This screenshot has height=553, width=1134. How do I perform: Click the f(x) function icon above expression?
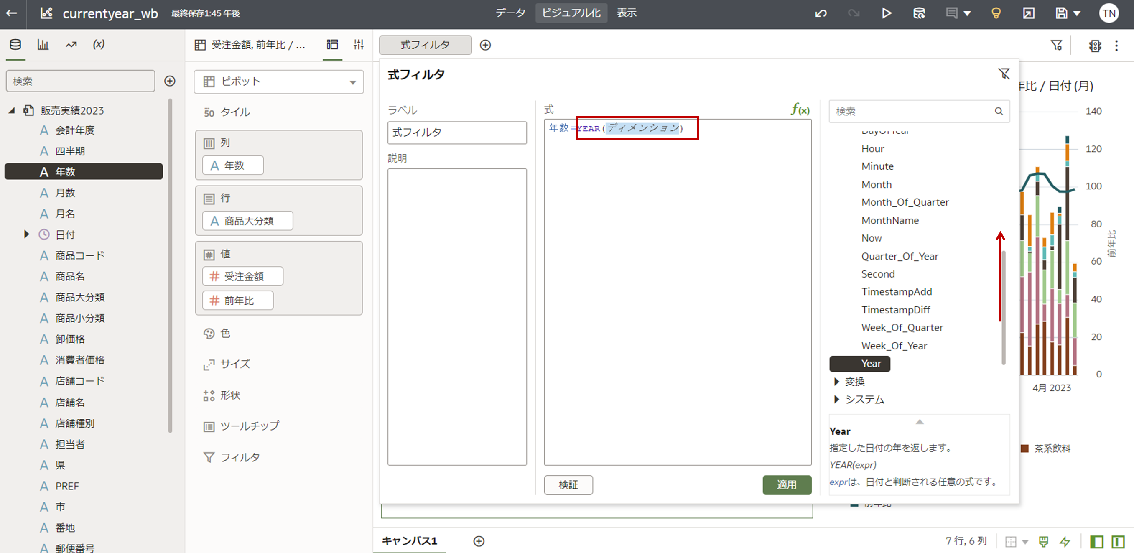click(800, 109)
